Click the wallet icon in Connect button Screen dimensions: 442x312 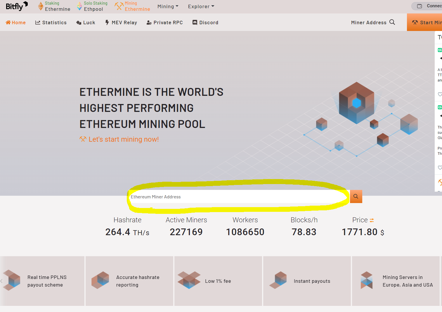point(420,6)
